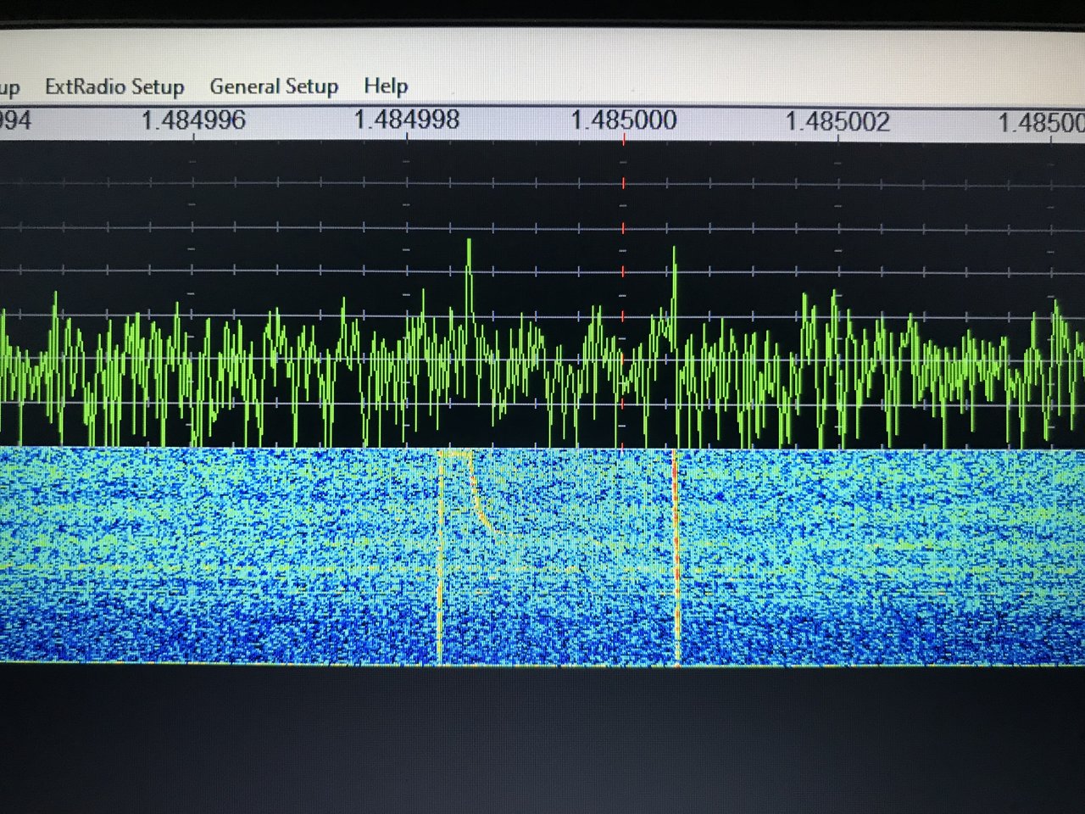This screenshot has height=814, width=1085.
Task: Click the spectrum peak right of center marker
Action: (x=675, y=284)
